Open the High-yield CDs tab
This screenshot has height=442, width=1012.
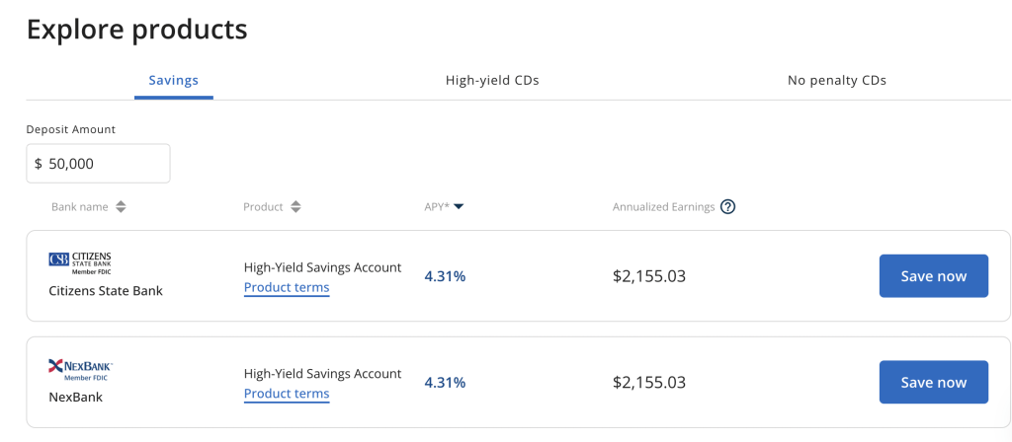492,81
